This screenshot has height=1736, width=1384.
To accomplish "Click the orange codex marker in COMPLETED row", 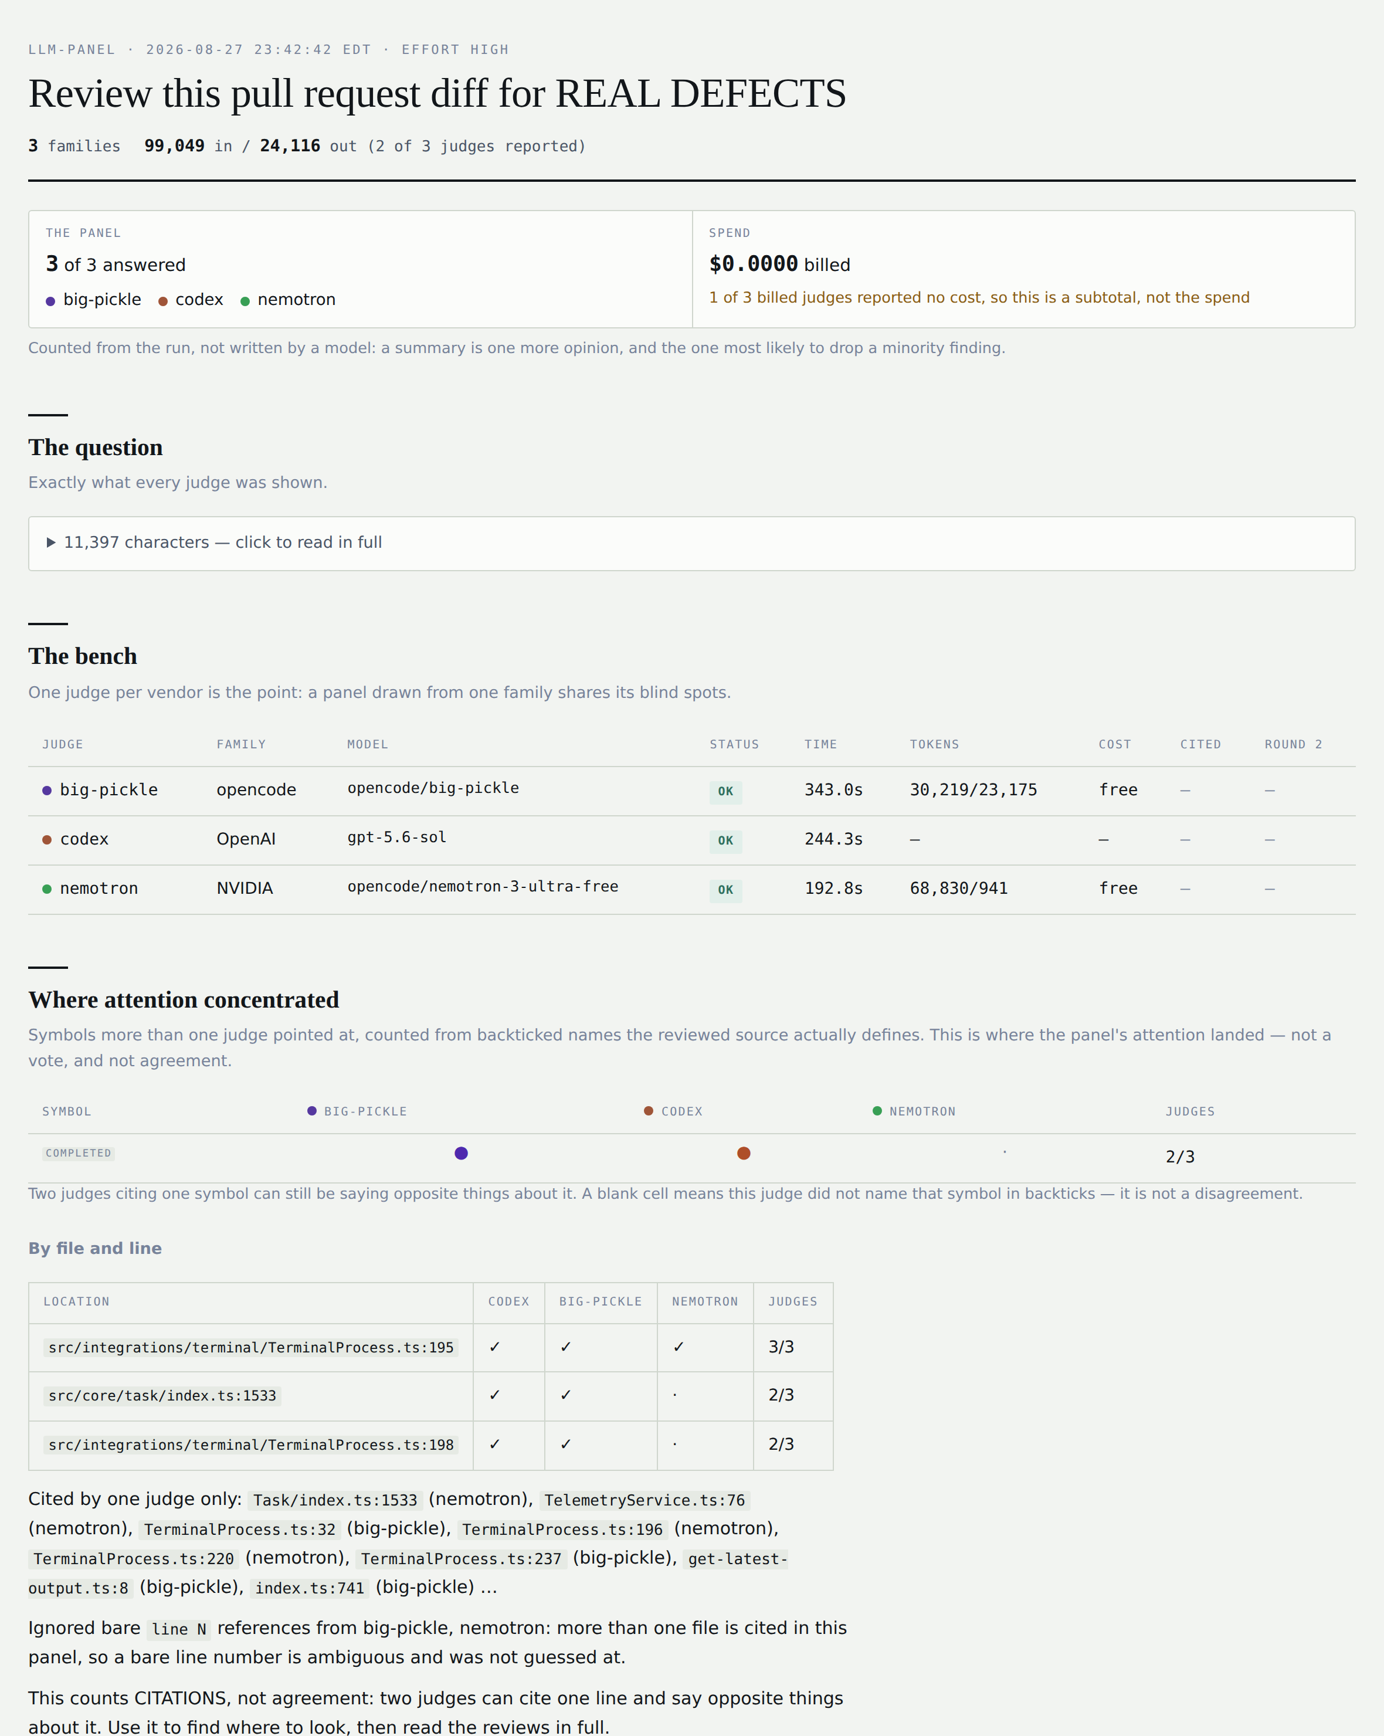I will coord(744,1153).
